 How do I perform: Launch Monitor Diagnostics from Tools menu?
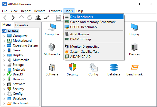pos(94,46)
